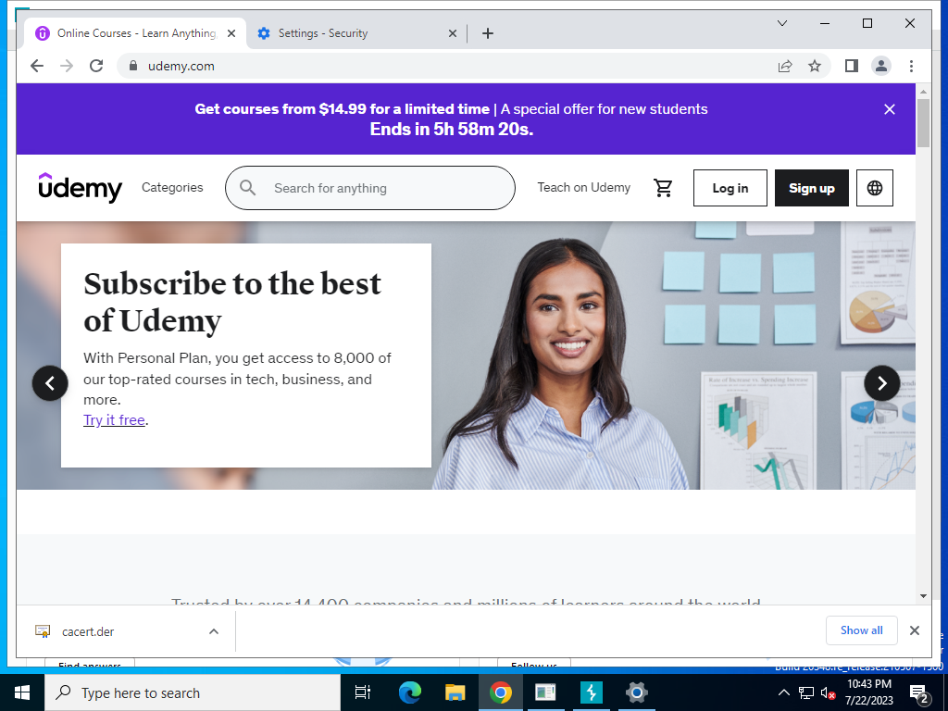
Task: Click Type here to search box
Action: click(193, 692)
